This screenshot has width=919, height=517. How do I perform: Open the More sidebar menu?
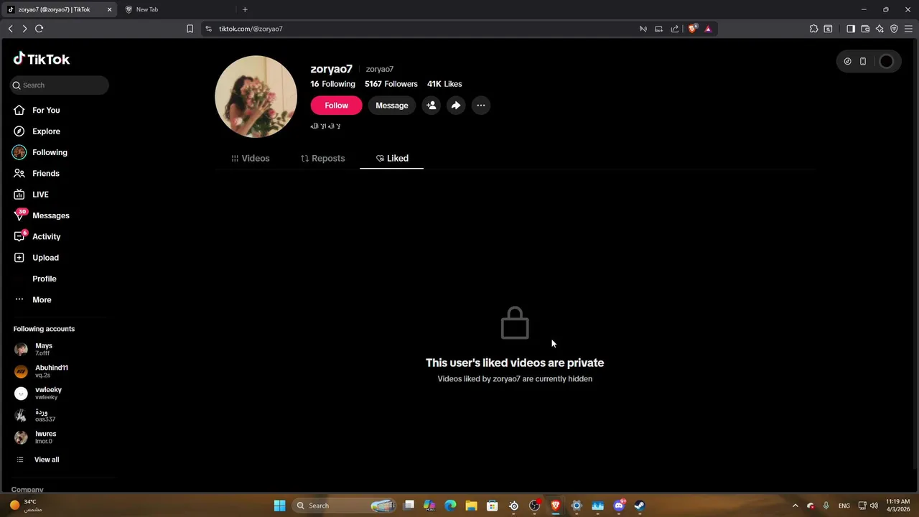[33, 299]
